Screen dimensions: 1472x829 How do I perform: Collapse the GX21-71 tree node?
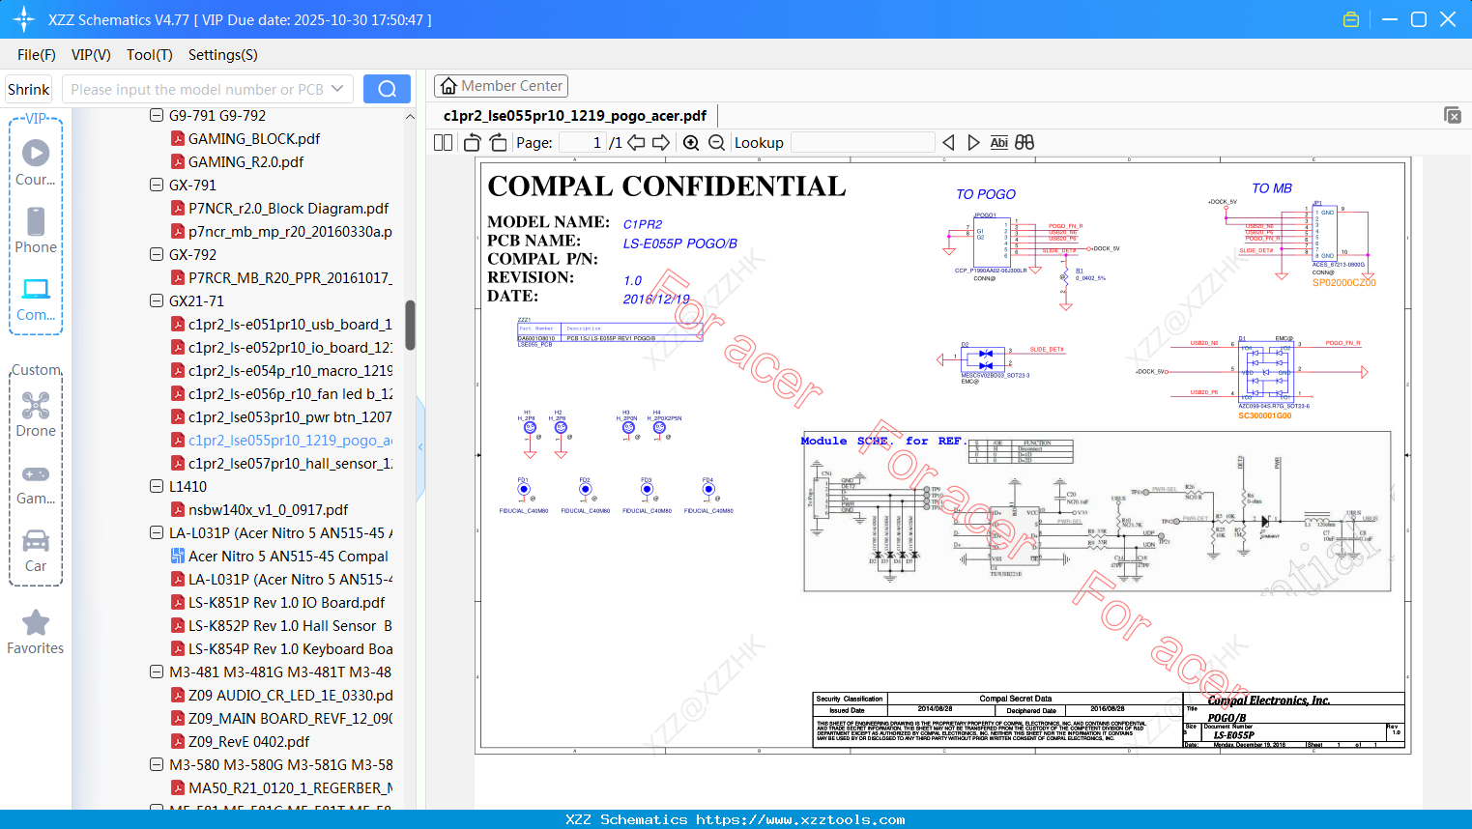(x=157, y=300)
